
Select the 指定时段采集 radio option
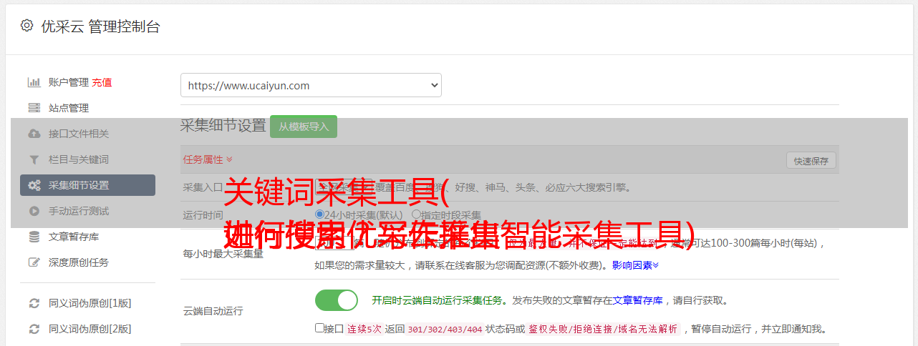(416, 214)
